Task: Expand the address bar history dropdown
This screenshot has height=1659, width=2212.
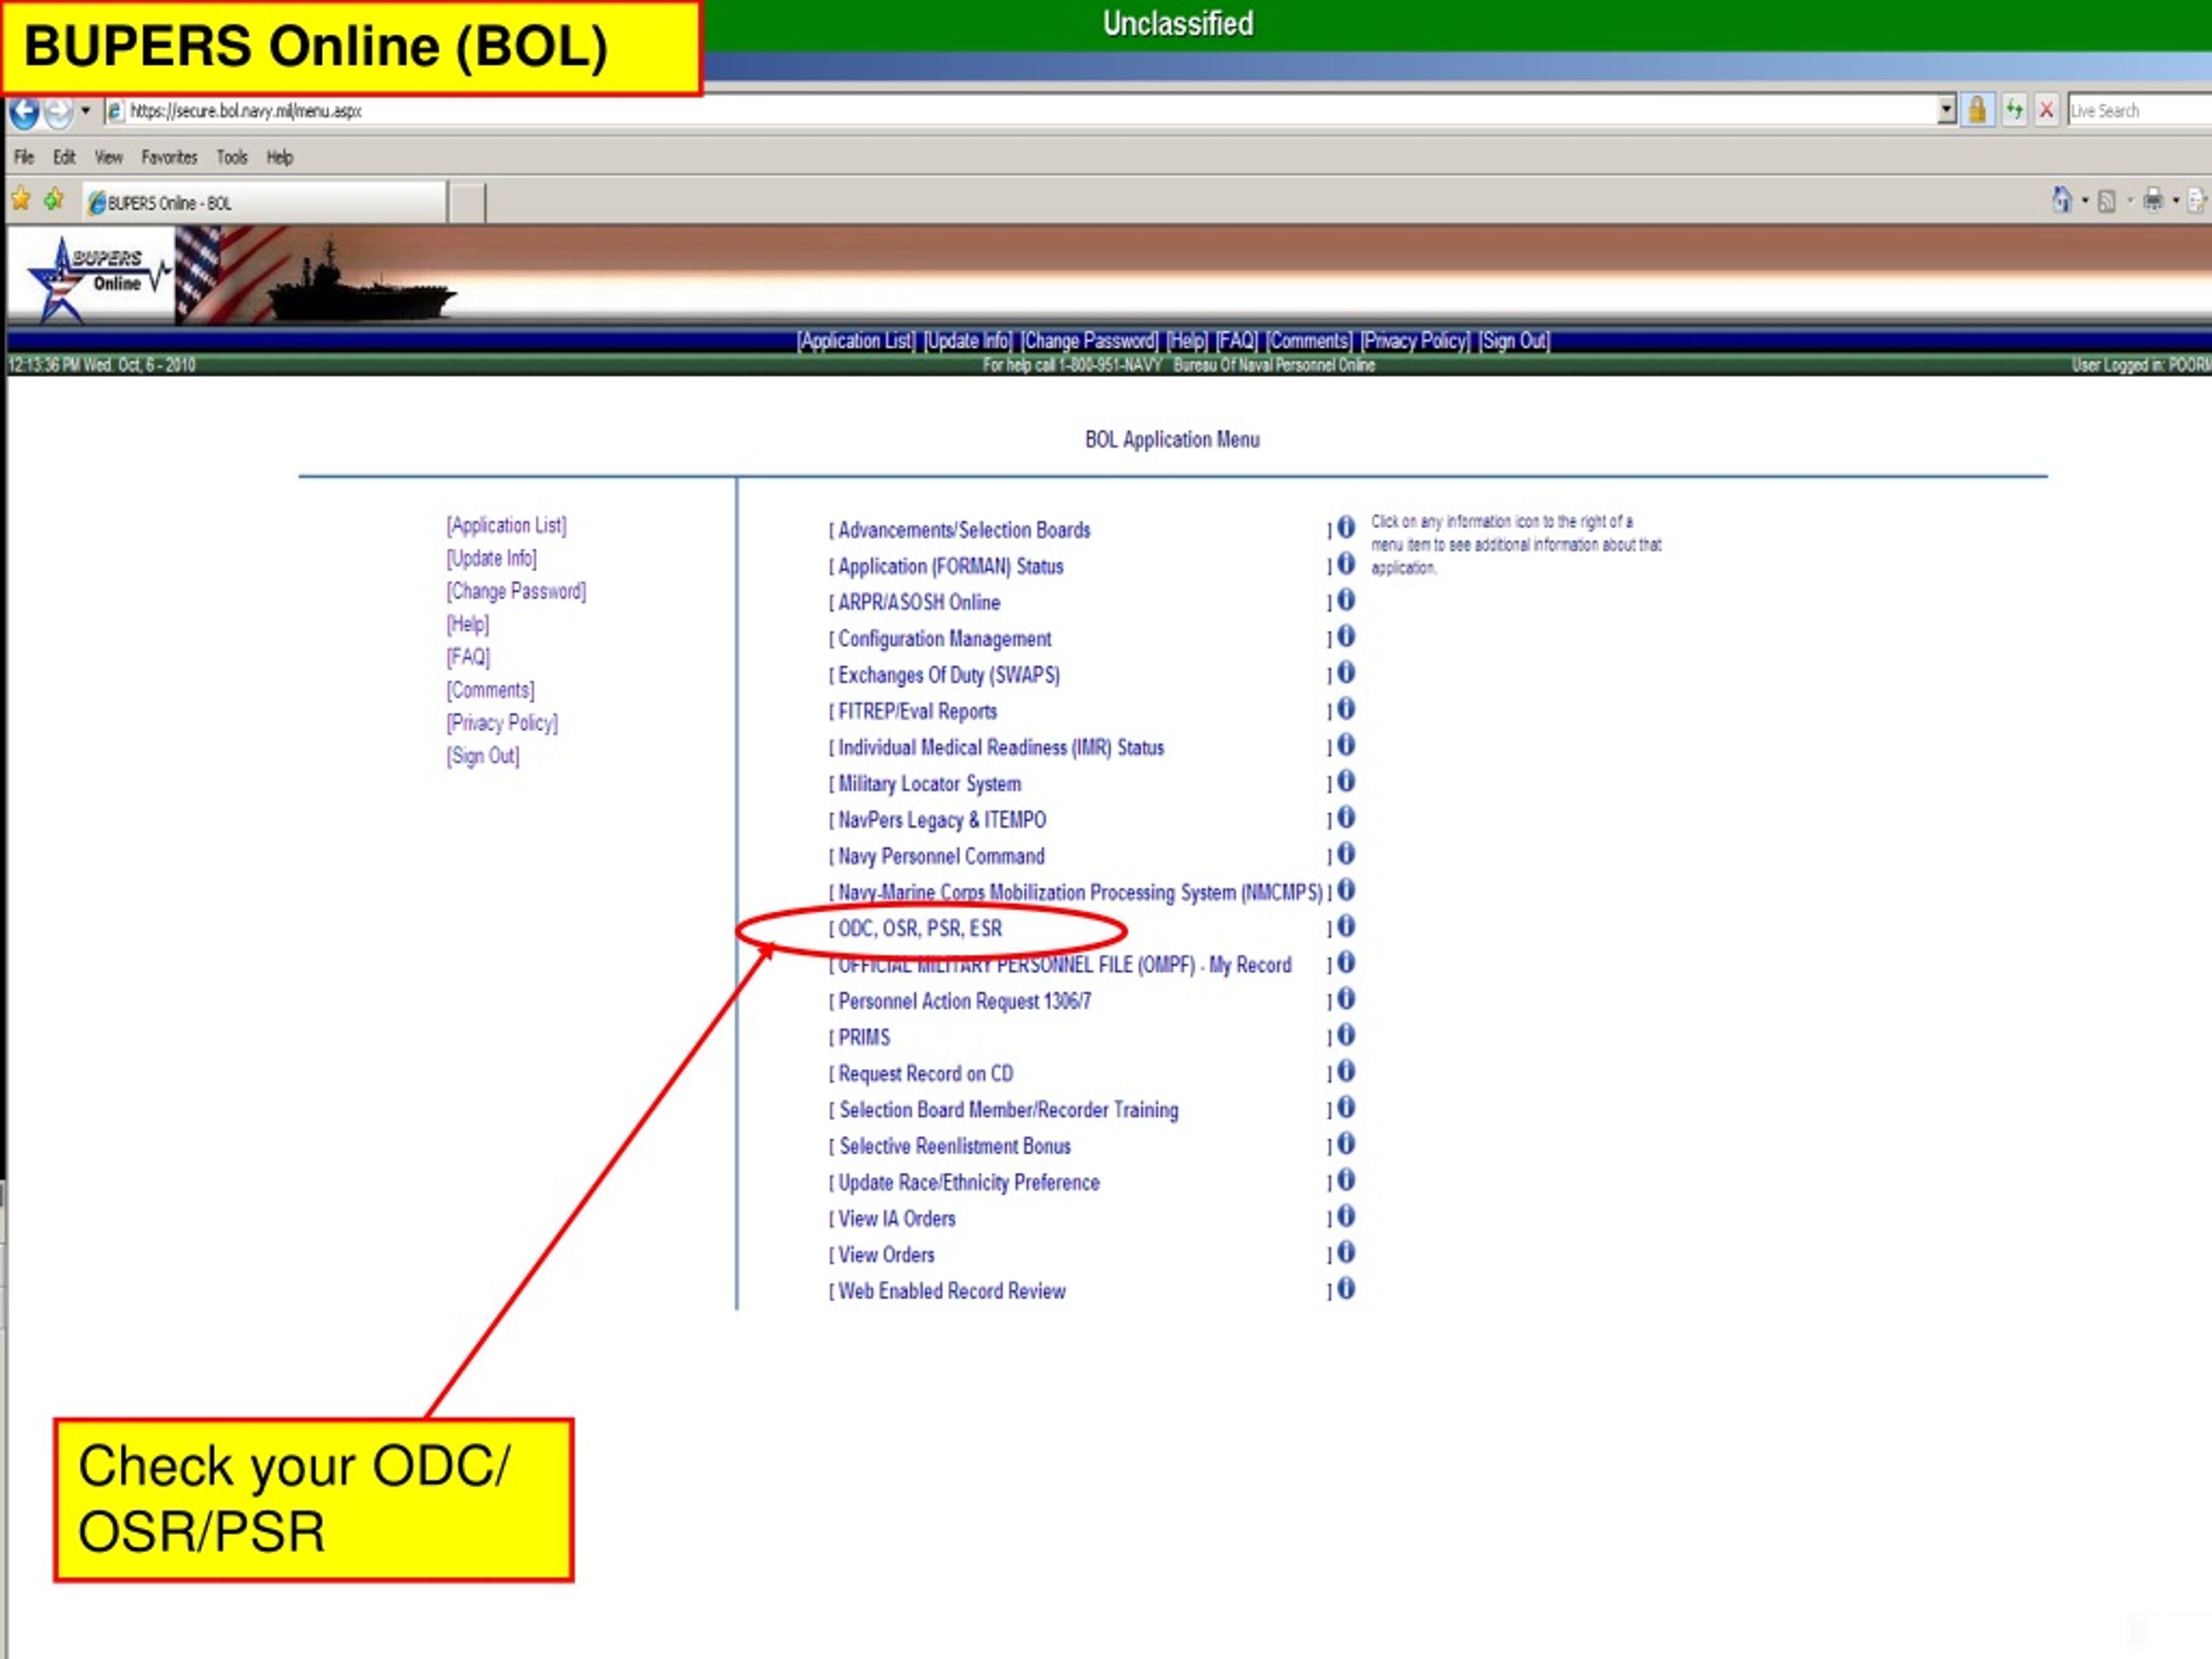Action: pyautogui.click(x=1946, y=110)
